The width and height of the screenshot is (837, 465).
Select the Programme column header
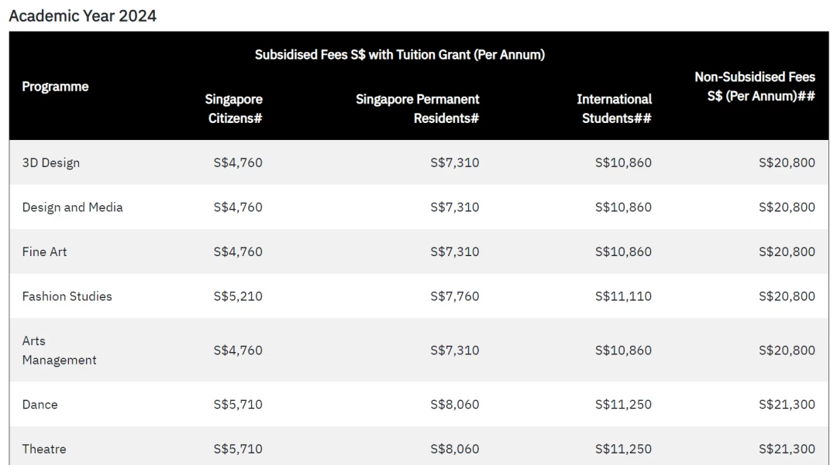point(55,87)
